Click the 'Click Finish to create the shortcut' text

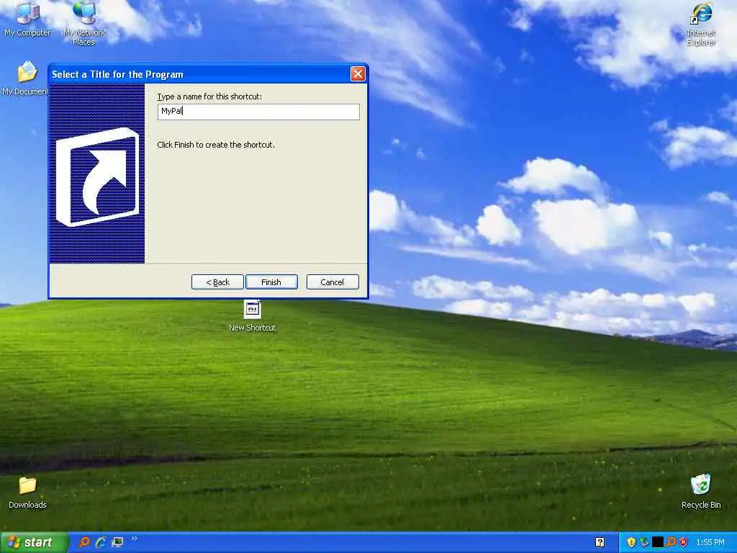coord(216,145)
